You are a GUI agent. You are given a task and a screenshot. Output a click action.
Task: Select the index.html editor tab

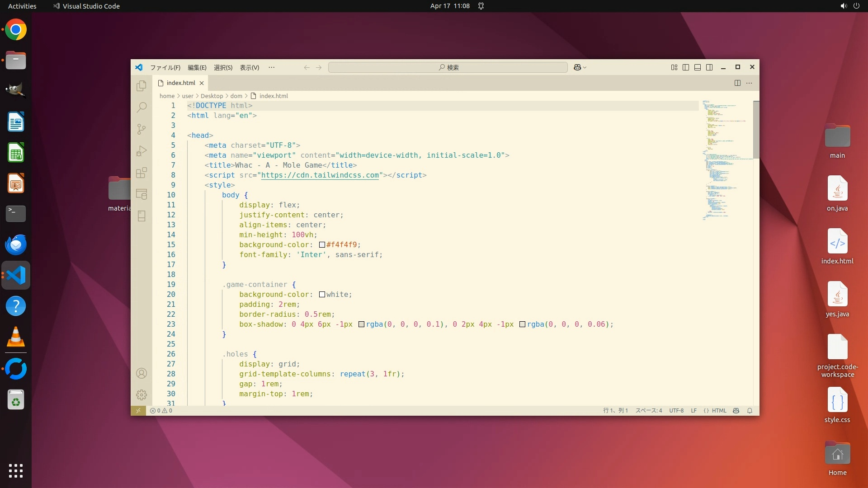180,83
